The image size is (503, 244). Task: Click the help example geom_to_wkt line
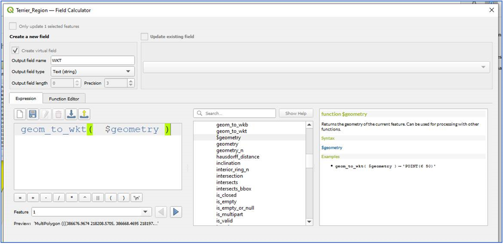tap(386, 166)
